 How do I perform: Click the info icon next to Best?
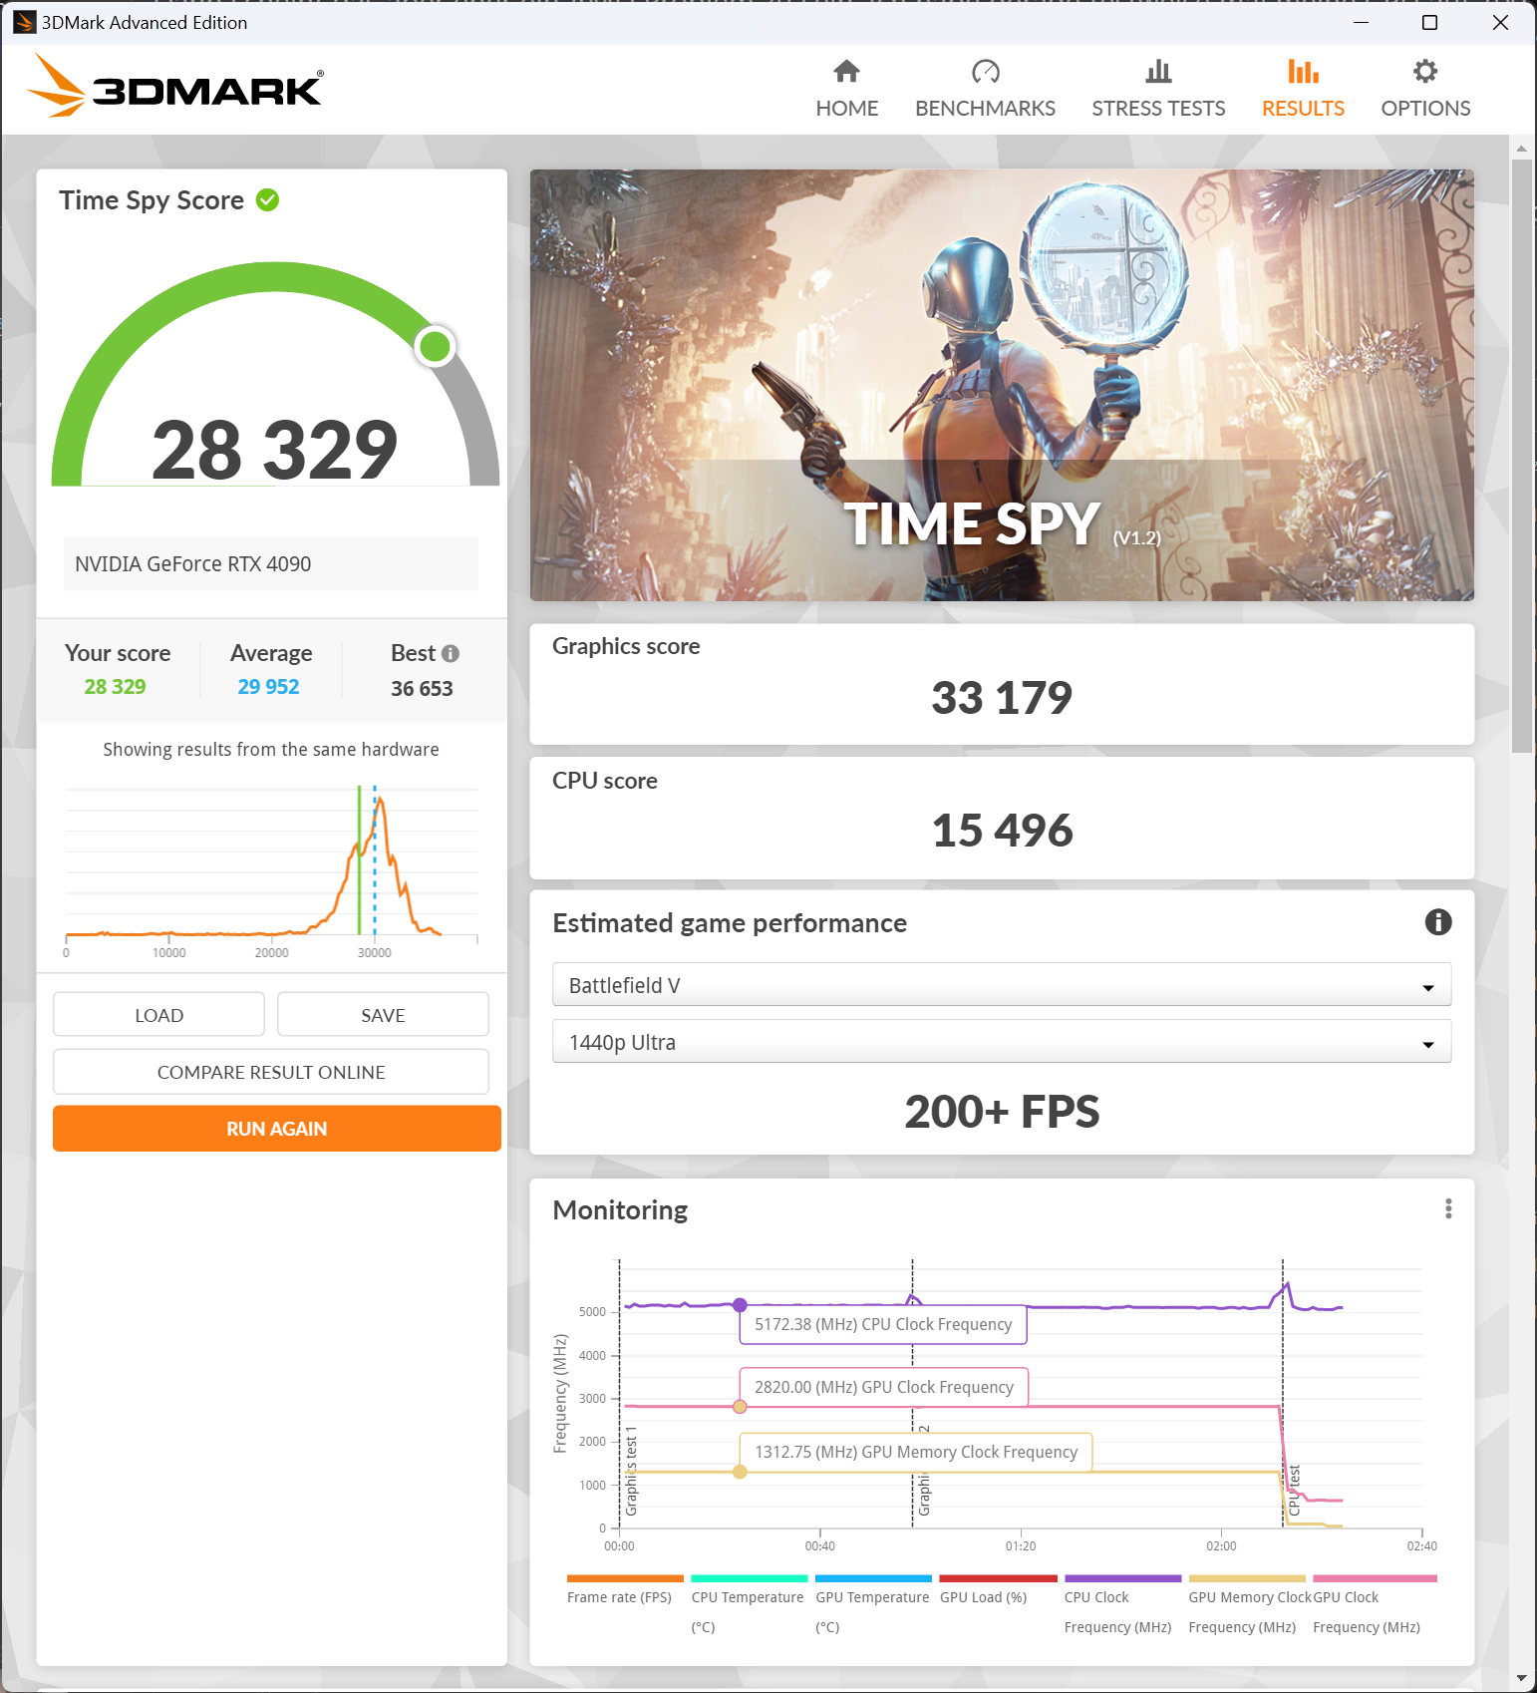(x=451, y=653)
